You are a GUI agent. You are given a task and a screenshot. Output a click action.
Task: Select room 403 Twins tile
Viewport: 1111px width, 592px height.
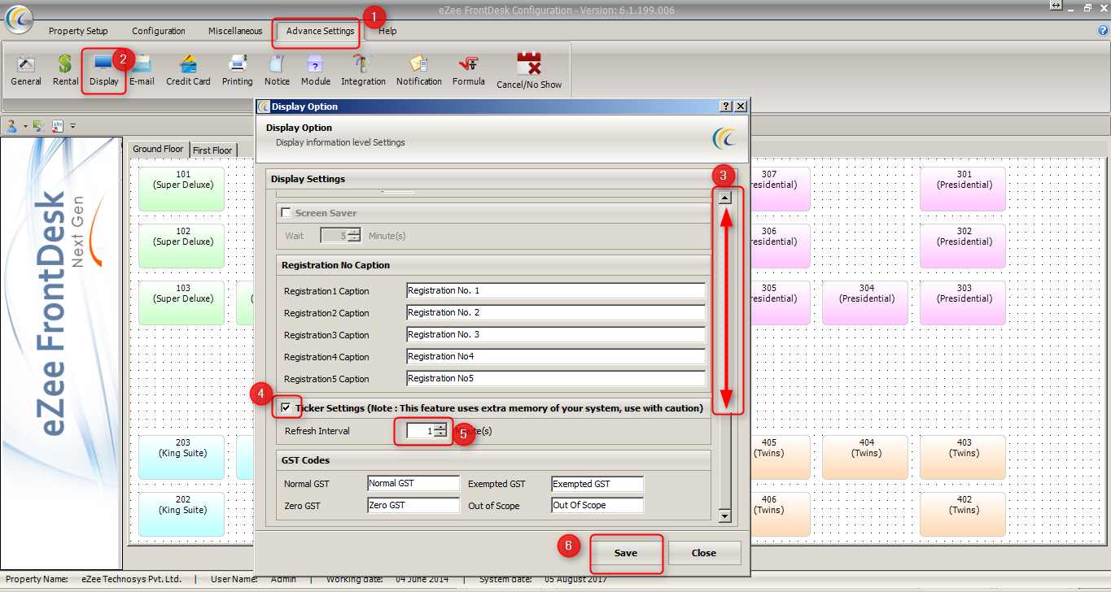[x=964, y=457]
